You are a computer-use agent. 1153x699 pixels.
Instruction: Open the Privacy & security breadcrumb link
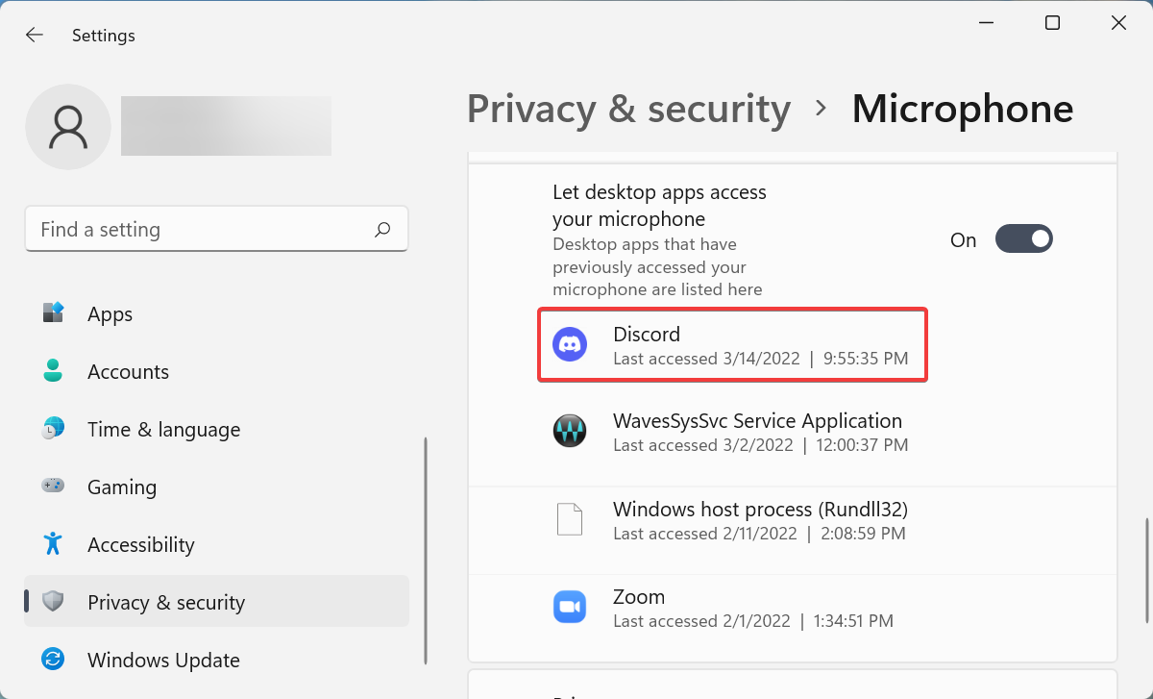coord(628,109)
